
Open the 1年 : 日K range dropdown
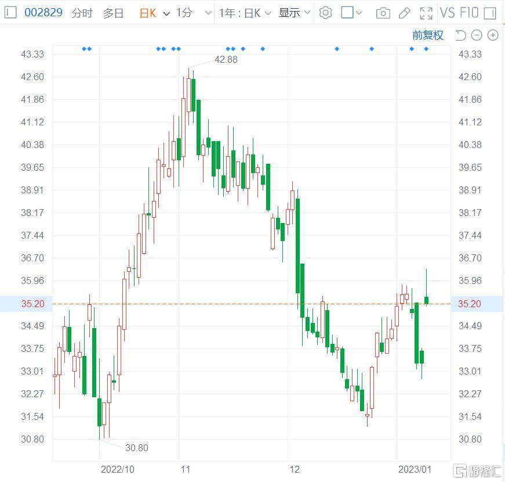[245, 13]
